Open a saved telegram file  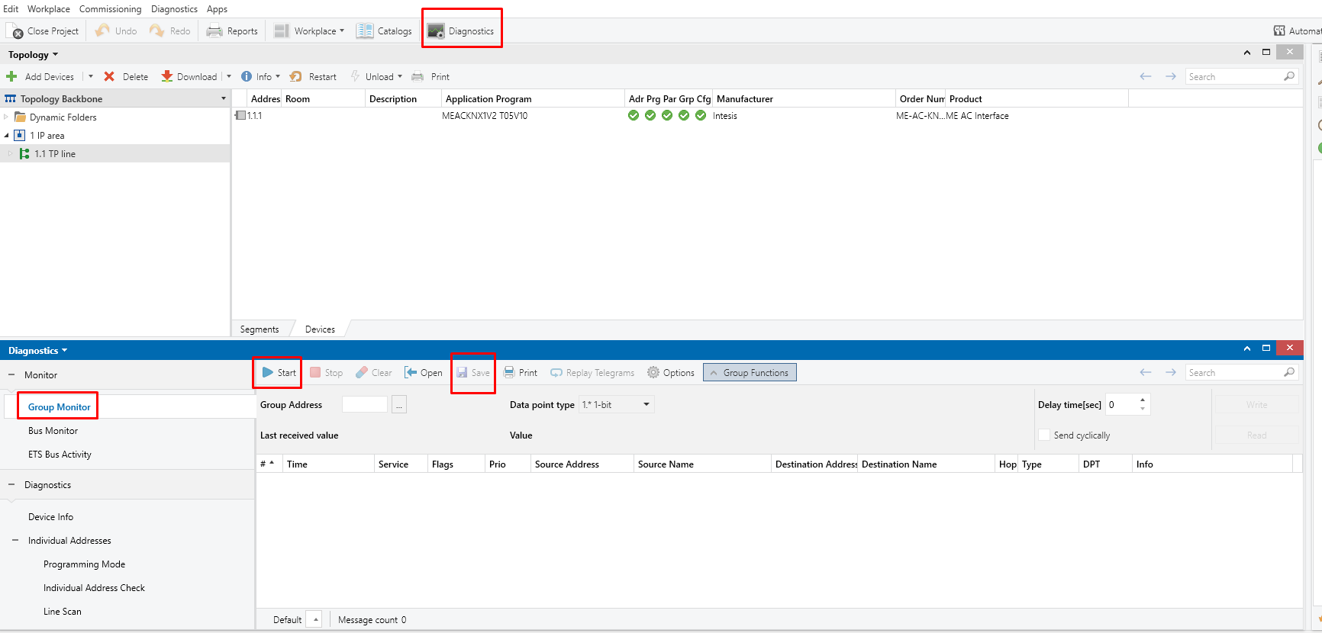pyautogui.click(x=424, y=373)
